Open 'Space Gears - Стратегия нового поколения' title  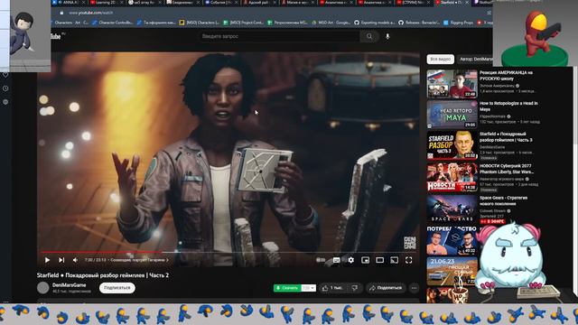click(504, 200)
